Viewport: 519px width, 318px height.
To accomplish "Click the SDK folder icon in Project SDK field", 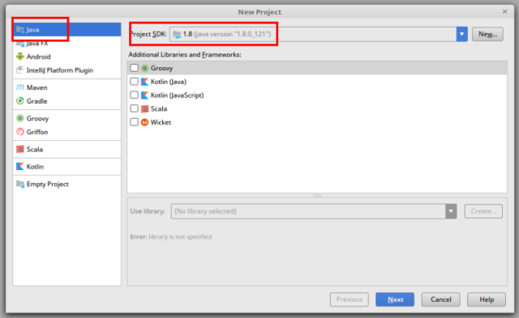I will tap(177, 34).
